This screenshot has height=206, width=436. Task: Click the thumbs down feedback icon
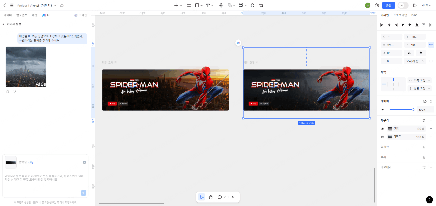pyautogui.click(x=14, y=91)
